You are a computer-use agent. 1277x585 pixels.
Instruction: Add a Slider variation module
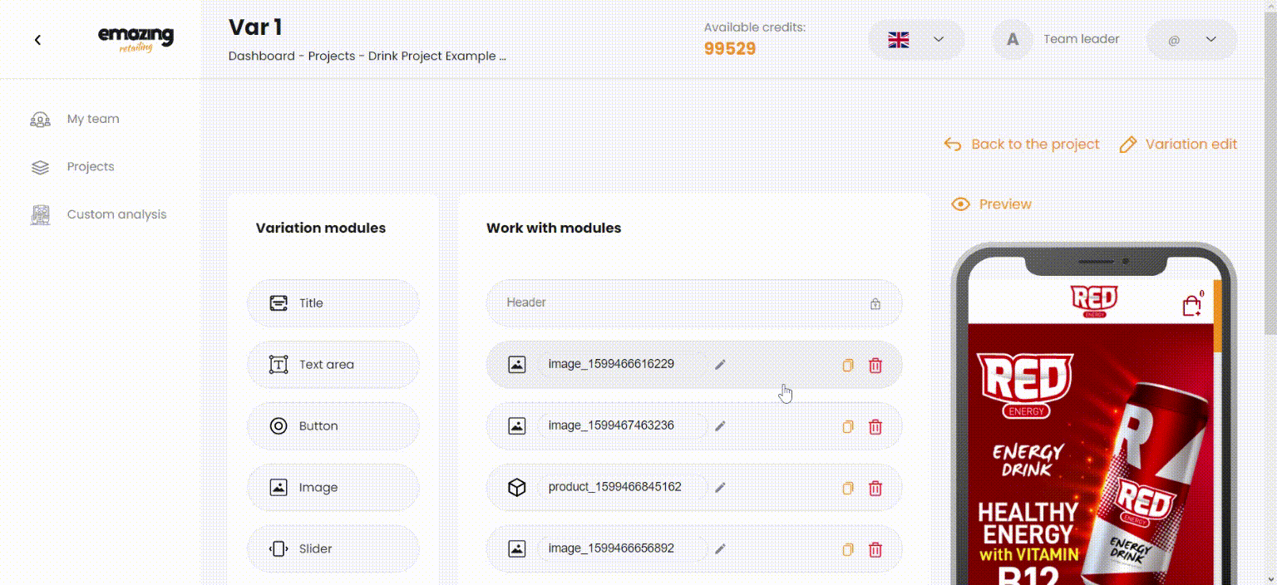coord(333,548)
